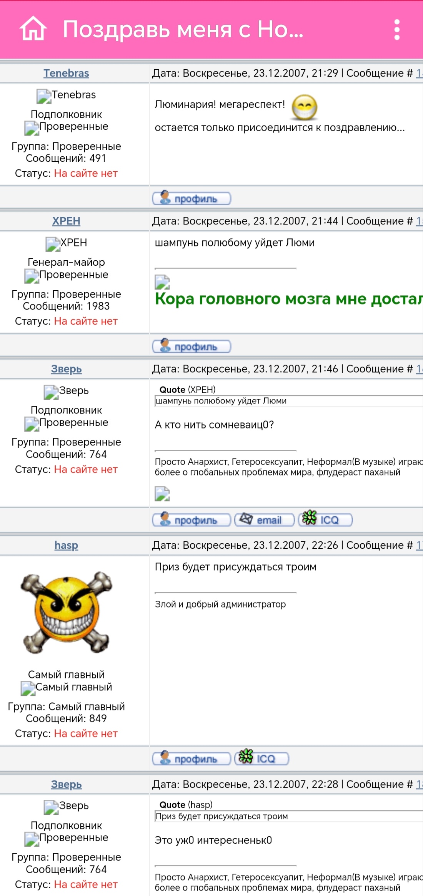Click ICQ button under Зверь's post
This screenshot has height=896, width=423.
pyautogui.click(x=325, y=520)
